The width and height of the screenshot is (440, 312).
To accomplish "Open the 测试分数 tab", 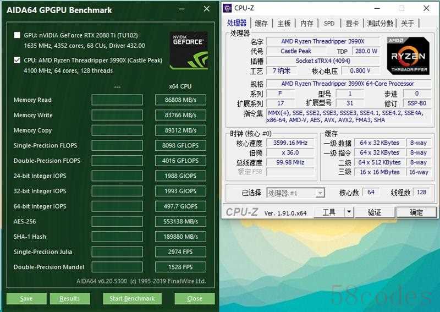I will [380, 23].
